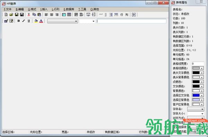Click the table edit pencil icon
The width and height of the screenshot is (208, 137).
[6, 21]
